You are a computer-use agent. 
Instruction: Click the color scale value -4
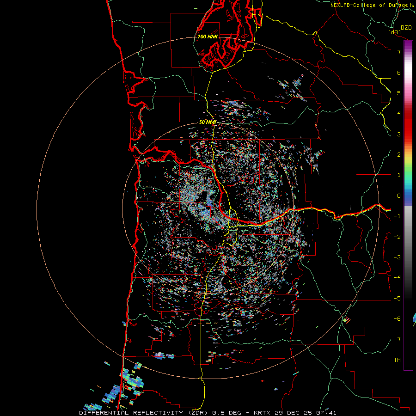tap(397, 277)
